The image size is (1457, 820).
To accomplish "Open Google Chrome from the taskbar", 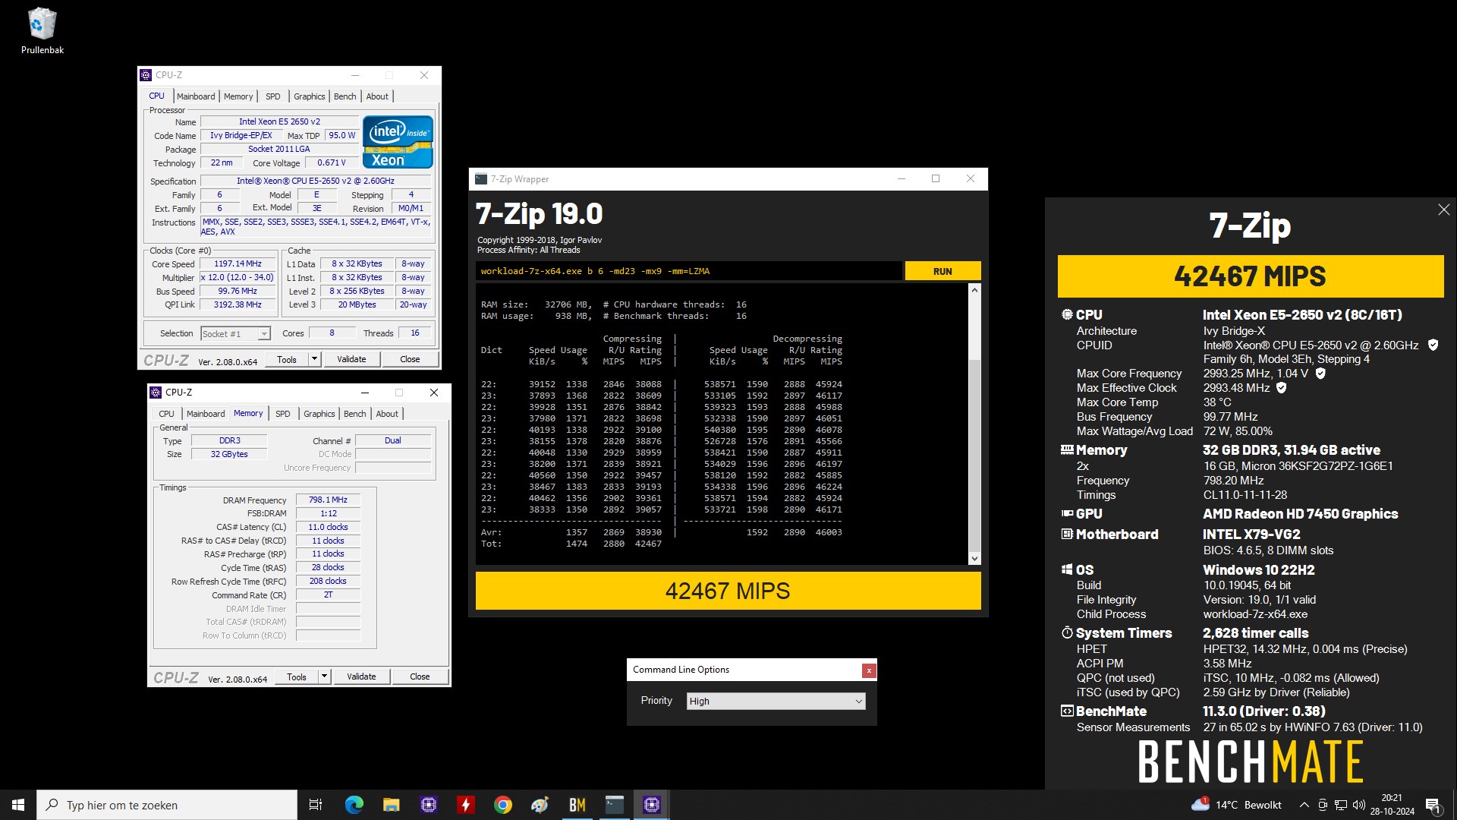I will point(502,805).
